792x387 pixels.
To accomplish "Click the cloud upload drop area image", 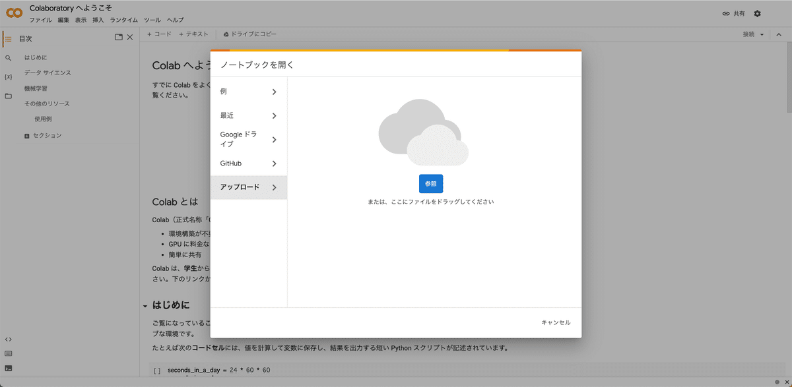I will [x=423, y=132].
